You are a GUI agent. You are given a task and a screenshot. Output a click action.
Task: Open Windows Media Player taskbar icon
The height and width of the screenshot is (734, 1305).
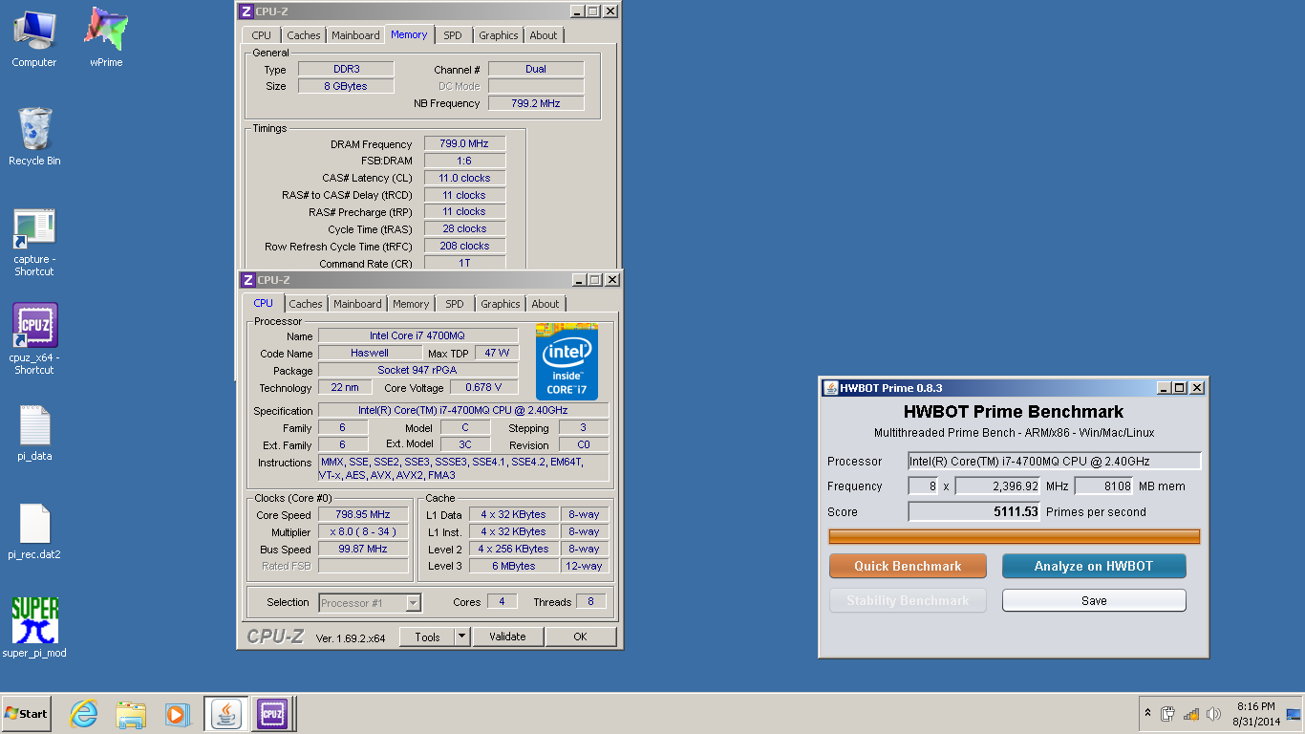[x=177, y=714]
